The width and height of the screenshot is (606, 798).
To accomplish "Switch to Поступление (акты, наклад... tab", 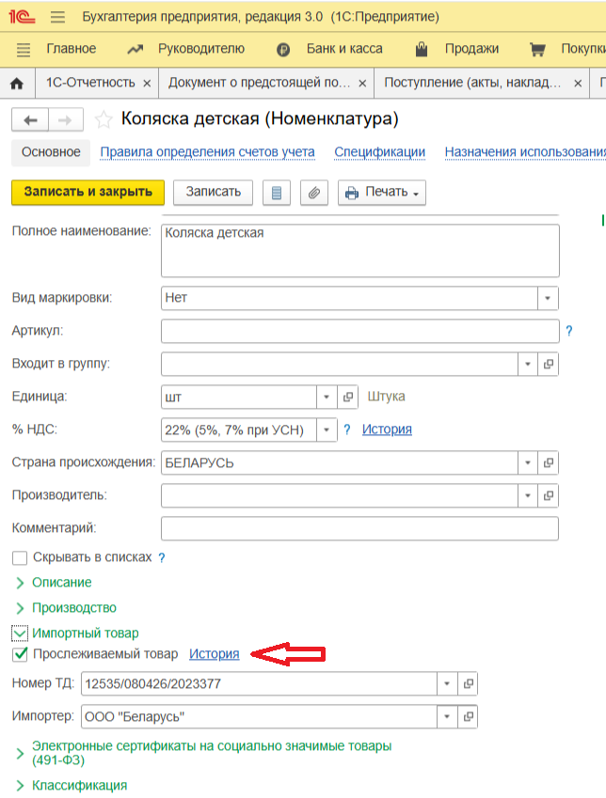I will [x=472, y=83].
